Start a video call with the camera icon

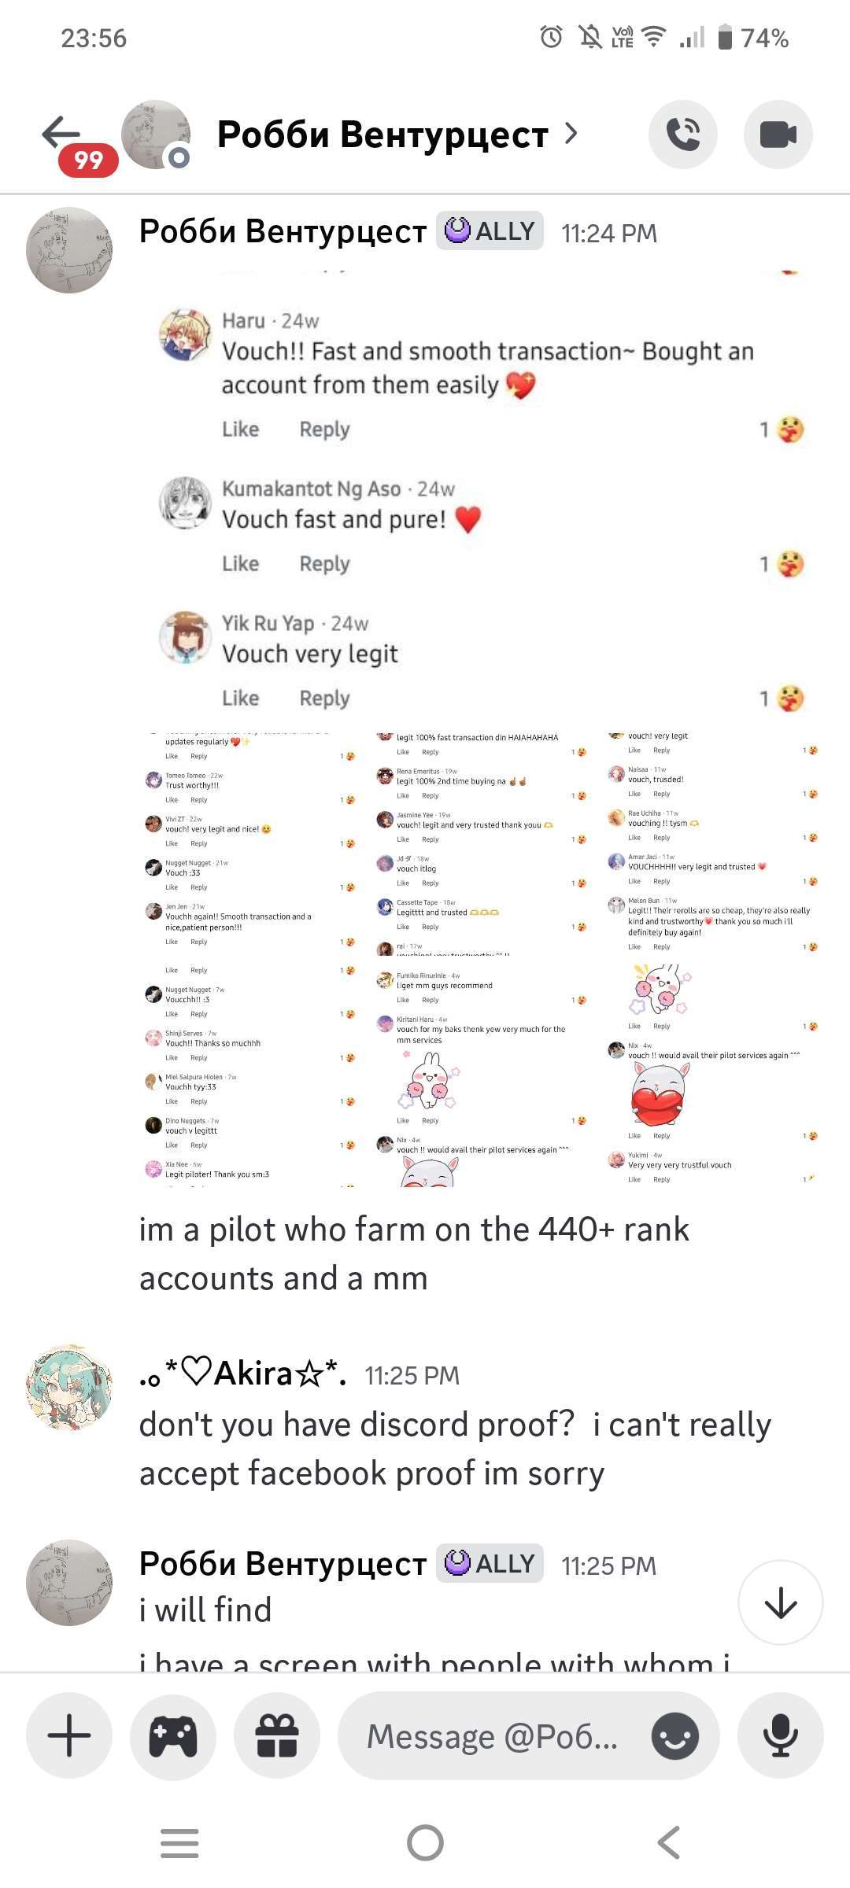click(x=778, y=135)
